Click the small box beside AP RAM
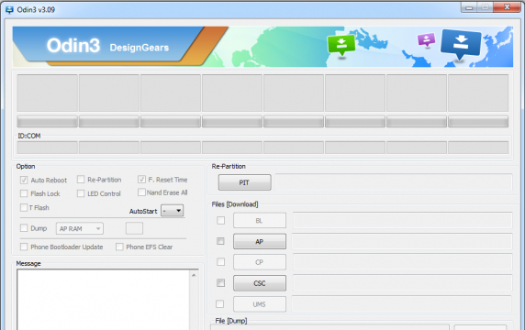Screen dimensions: 525x330 point(134,228)
